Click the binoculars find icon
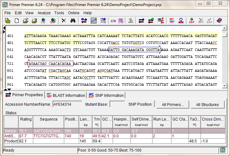The image size is (230, 156). (x=73, y=21)
